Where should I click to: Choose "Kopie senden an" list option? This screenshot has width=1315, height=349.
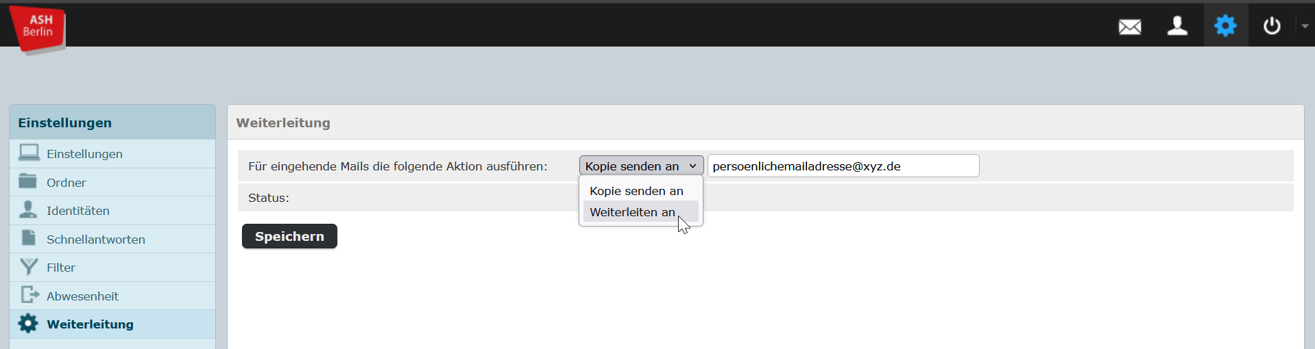636,191
